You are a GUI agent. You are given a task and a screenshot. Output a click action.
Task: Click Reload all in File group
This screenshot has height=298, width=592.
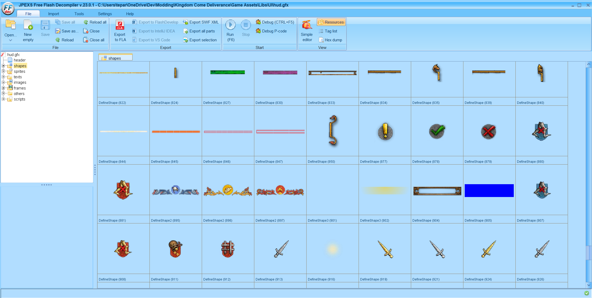click(x=95, y=22)
